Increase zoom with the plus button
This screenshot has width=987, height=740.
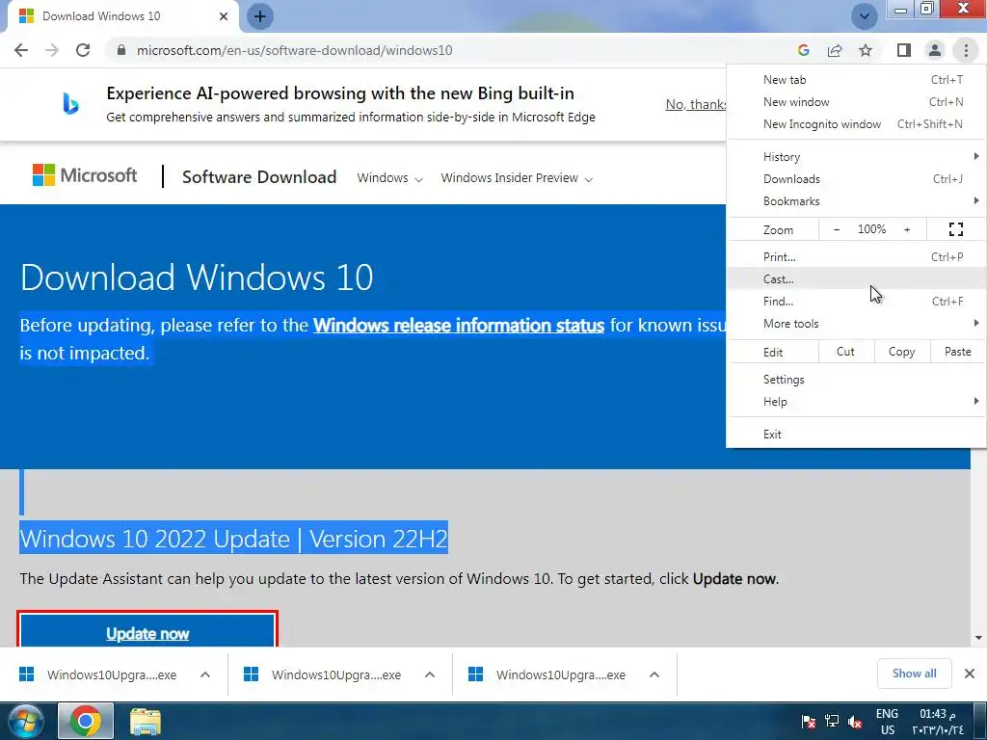coord(907,229)
